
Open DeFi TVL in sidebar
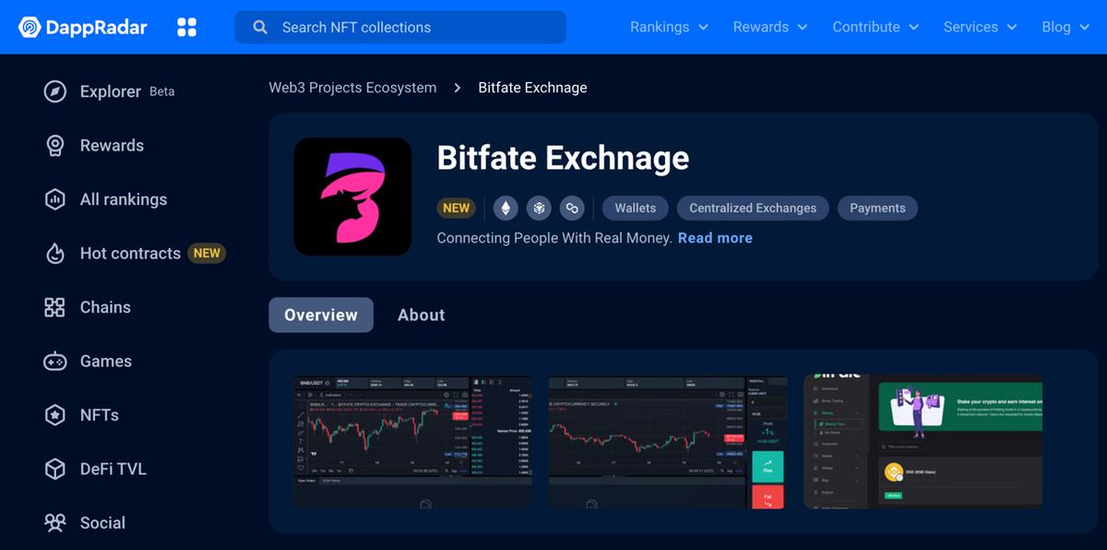[95, 469]
